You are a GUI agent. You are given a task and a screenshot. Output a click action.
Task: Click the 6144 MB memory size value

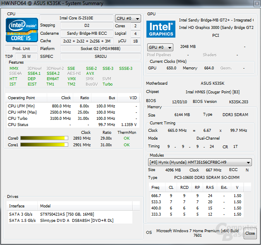coord(182,115)
